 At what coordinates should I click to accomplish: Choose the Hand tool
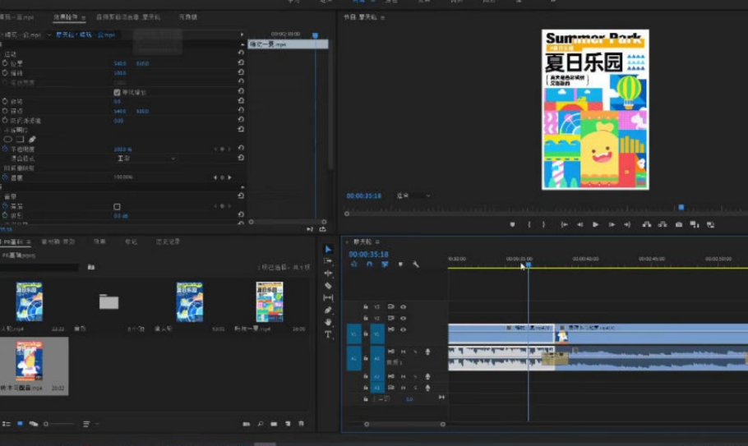(328, 323)
